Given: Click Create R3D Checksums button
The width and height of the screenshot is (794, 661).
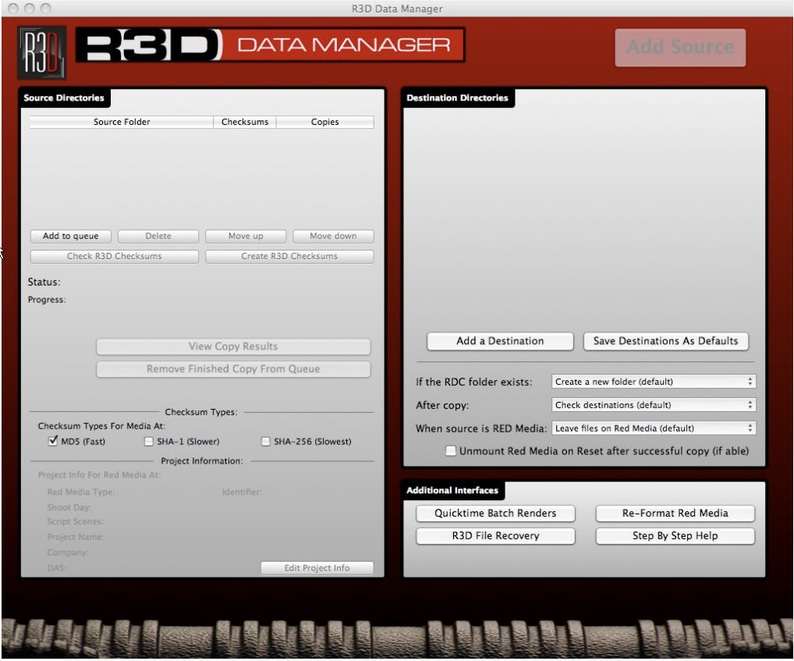Looking at the screenshot, I should click(289, 256).
